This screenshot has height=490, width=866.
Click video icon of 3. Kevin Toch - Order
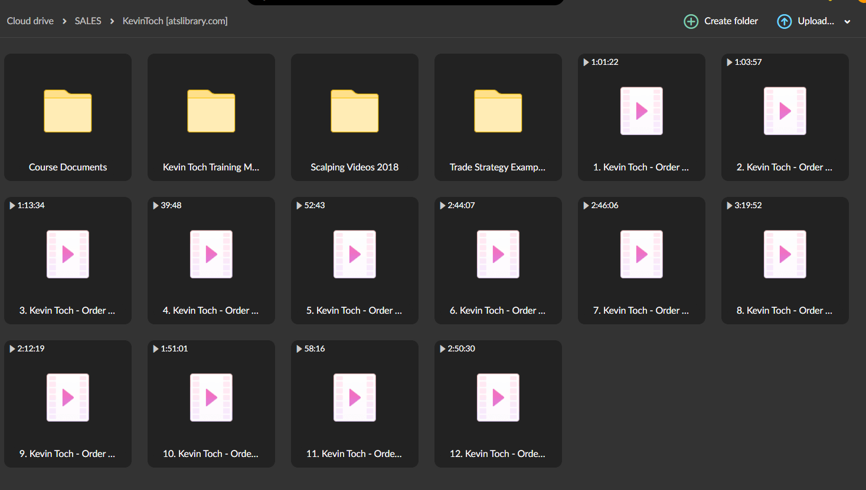68,254
